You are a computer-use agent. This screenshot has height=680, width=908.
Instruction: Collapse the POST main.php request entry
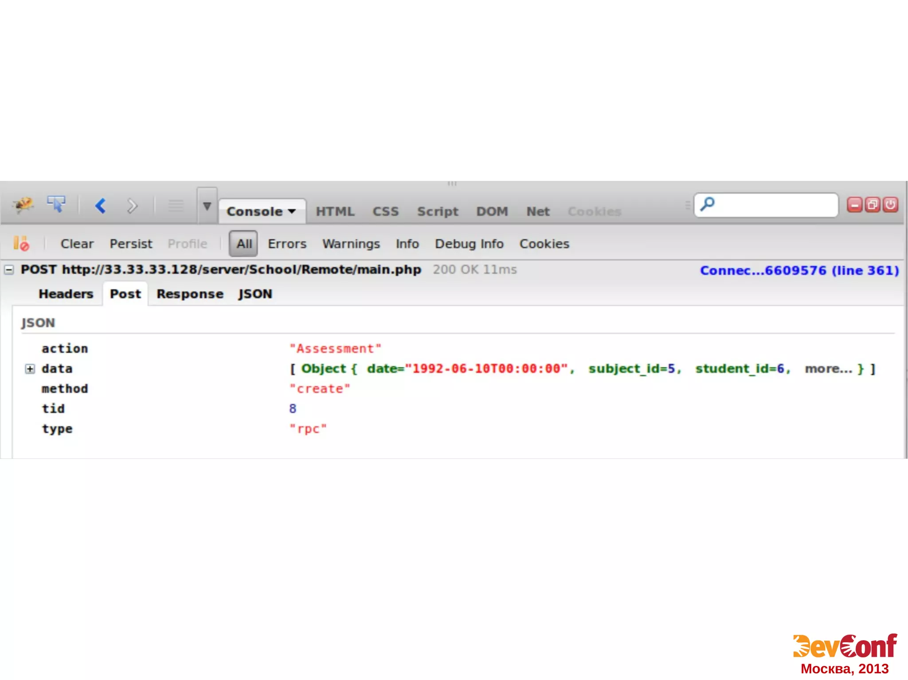(9, 270)
